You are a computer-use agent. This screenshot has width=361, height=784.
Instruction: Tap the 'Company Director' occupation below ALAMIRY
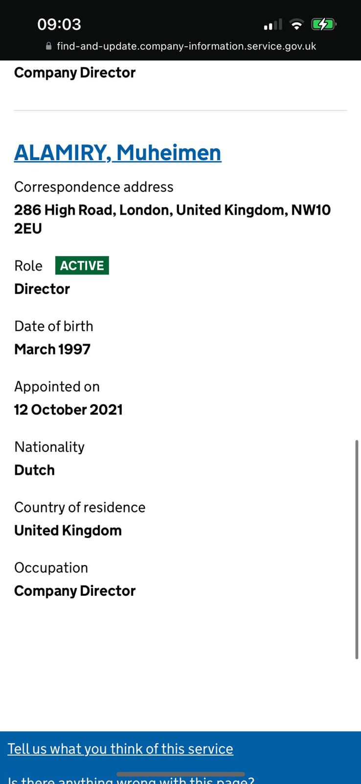pos(75,591)
